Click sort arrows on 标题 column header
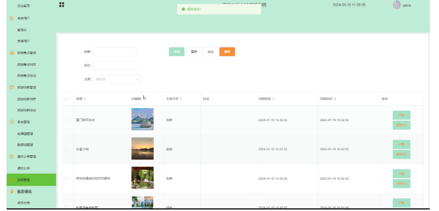The width and height of the screenshot is (439, 211). pyautogui.click(x=85, y=99)
